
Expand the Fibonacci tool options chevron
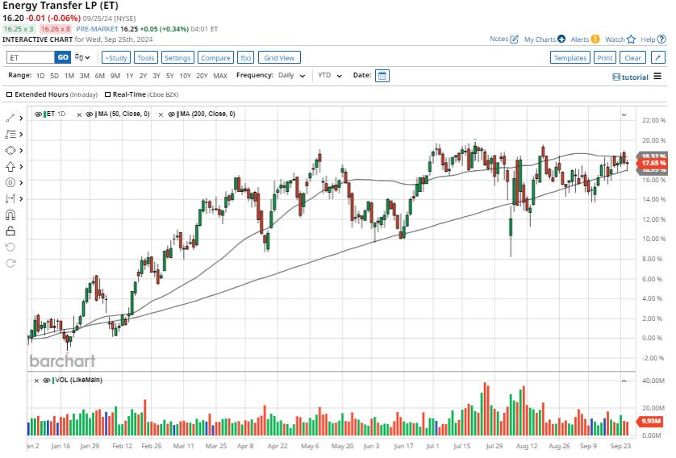[x=21, y=135]
